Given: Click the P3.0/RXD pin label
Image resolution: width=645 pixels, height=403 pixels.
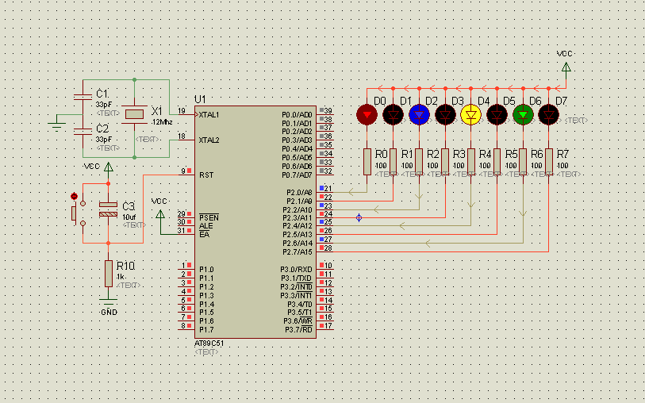Looking at the screenshot, I should (297, 270).
